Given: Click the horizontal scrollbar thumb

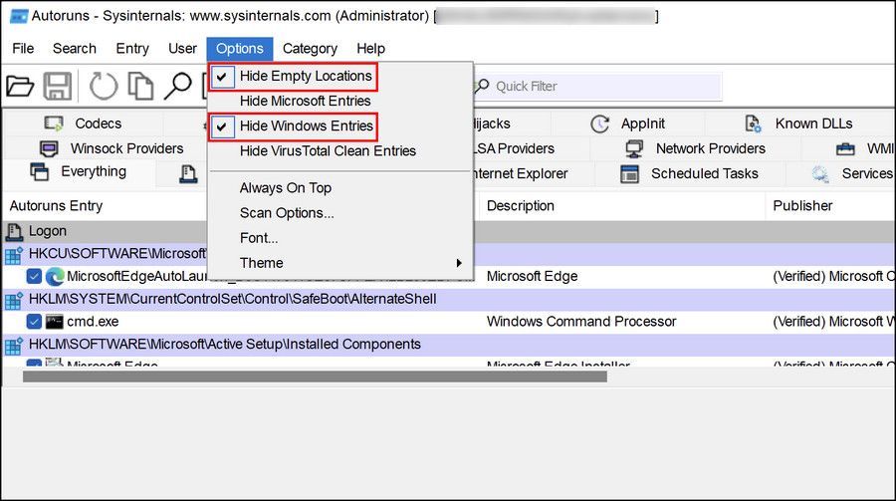Looking at the screenshot, I should click(315, 376).
